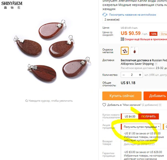167x160 pixels.
Task: Click the magnifier icon under the product image
Action: pyautogui.click(x=27, y=101)
